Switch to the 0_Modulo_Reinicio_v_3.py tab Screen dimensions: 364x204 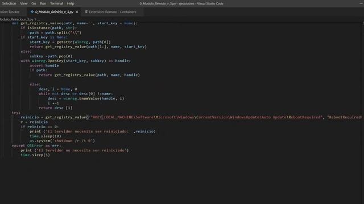click(54, 12)
